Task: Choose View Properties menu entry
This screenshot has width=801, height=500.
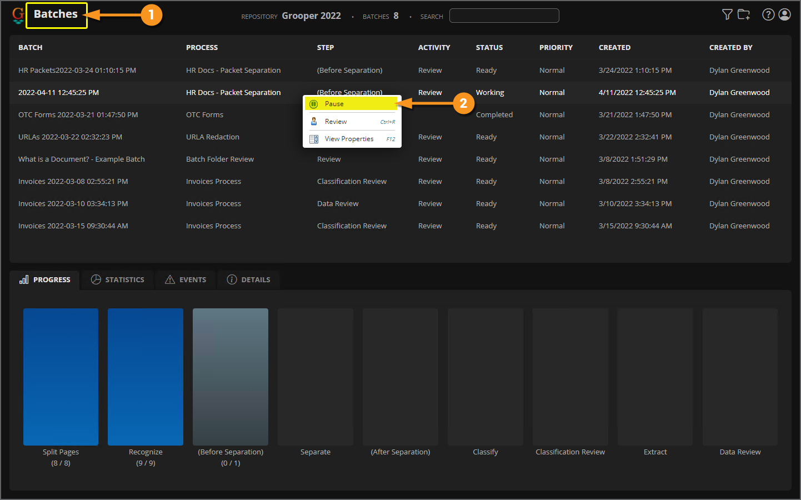Action: [x=349, y=139]
